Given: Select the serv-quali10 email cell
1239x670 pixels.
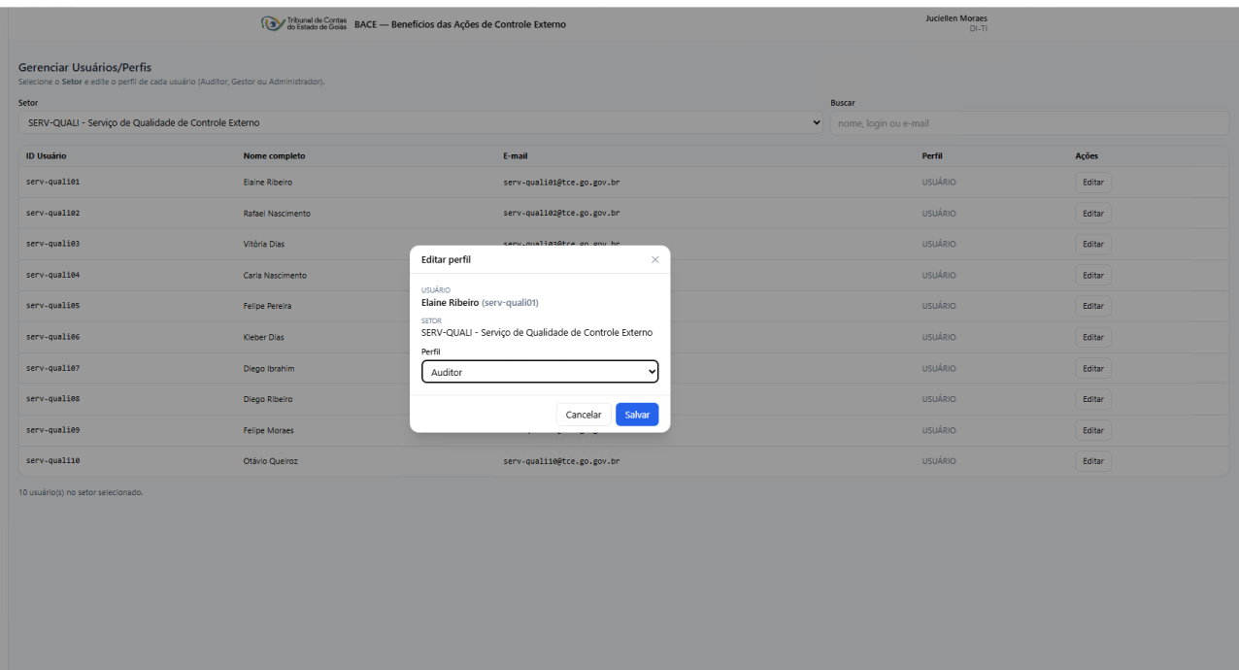Looking at the screenshot, I should click(x=561, y=461).
